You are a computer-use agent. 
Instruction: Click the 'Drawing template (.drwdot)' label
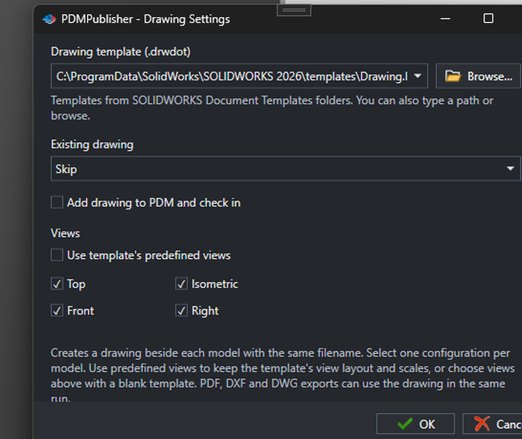121,52
